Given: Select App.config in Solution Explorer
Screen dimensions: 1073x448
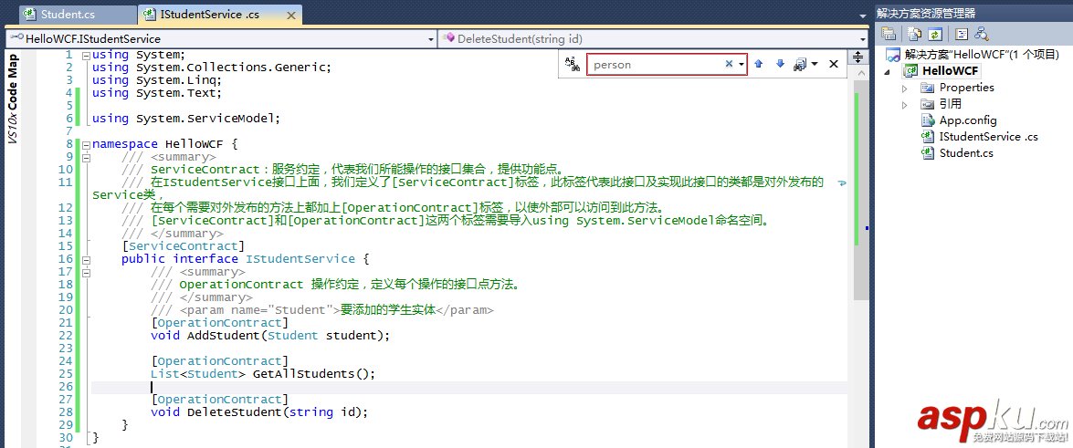Looking at the screenshot, I should 968,120.
